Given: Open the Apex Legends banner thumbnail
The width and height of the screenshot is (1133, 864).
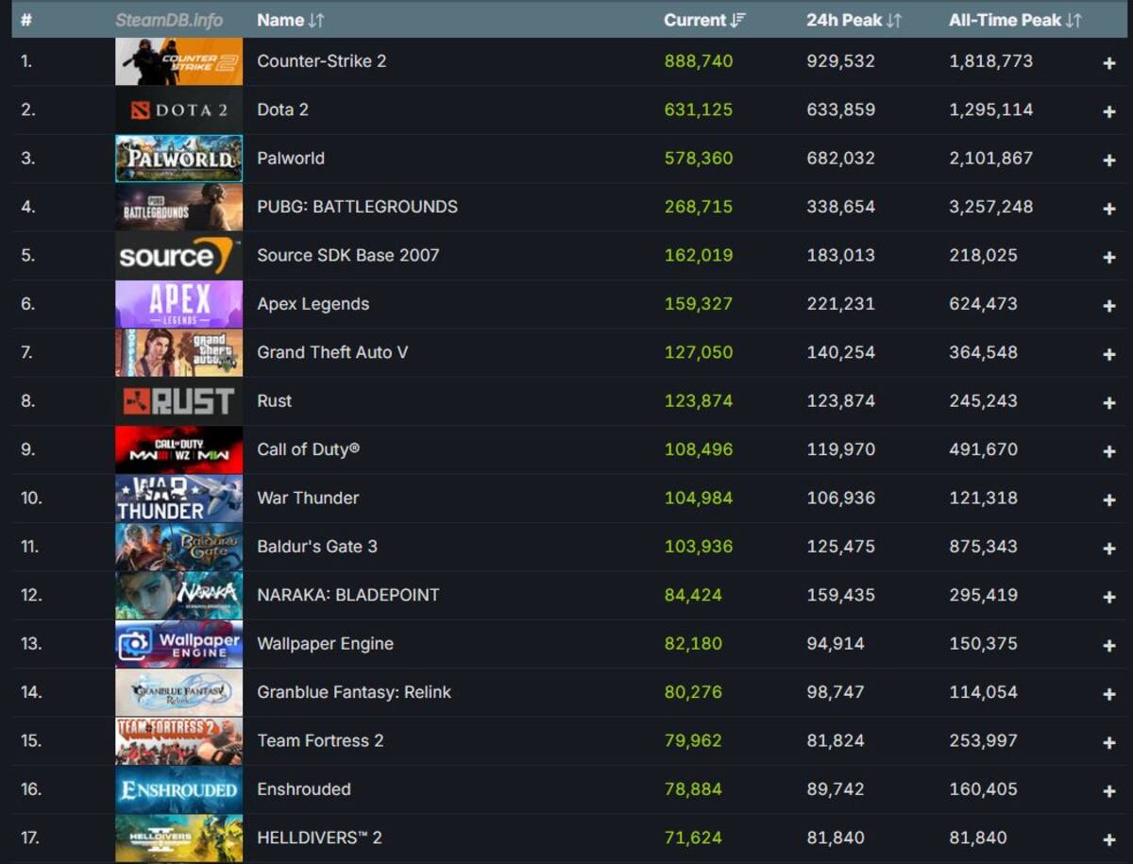Looking at the screenshot, I should coord(178,304).
